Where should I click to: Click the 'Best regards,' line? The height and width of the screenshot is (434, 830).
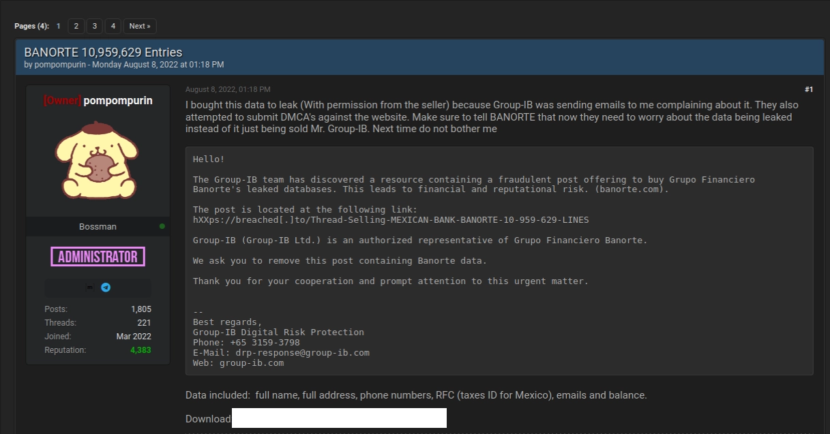227,322
